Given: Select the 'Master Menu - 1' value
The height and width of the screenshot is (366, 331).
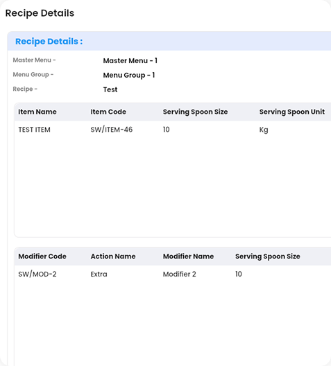Looking at the screenshot, I should coord(130,61).
